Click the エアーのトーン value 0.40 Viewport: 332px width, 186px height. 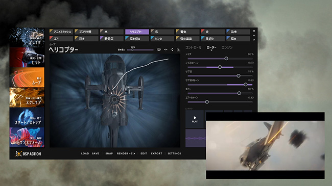tap(251, 98)
